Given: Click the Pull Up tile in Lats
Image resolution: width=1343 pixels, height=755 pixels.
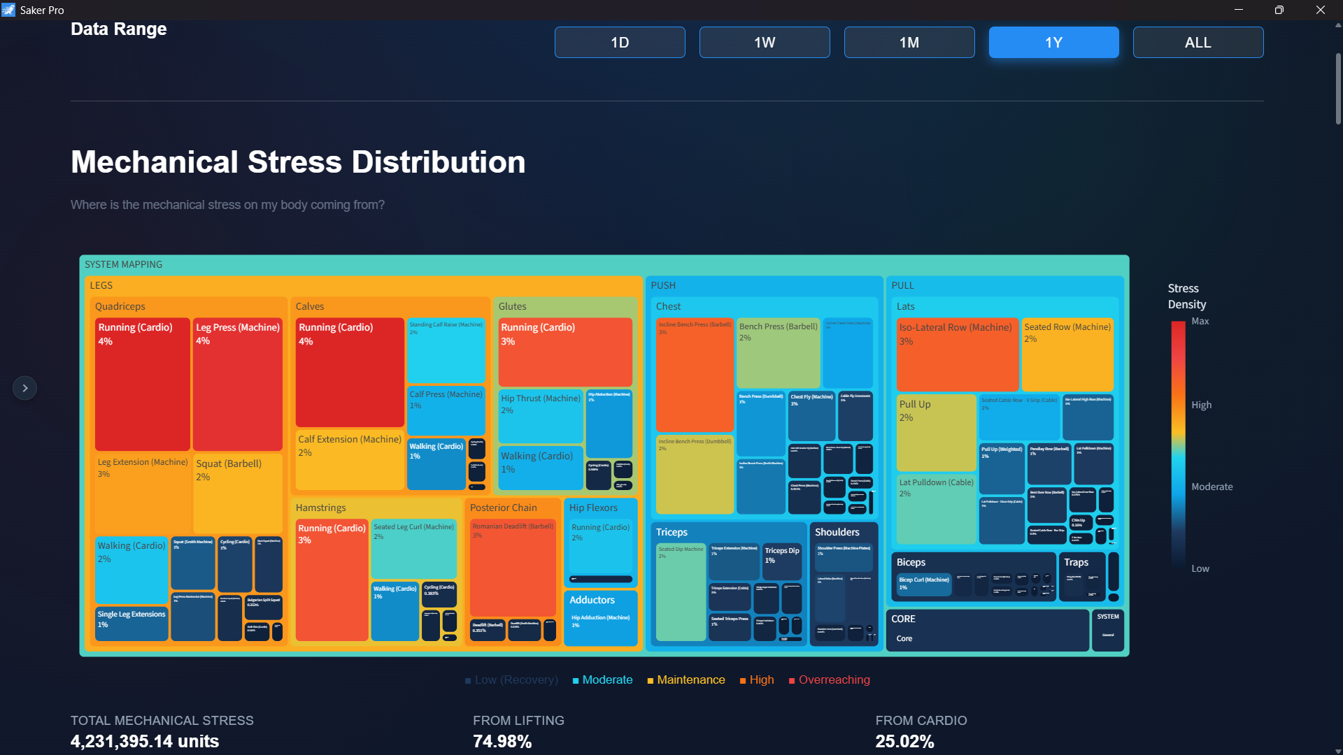Looking at the screenshot, I should [936, 432].
